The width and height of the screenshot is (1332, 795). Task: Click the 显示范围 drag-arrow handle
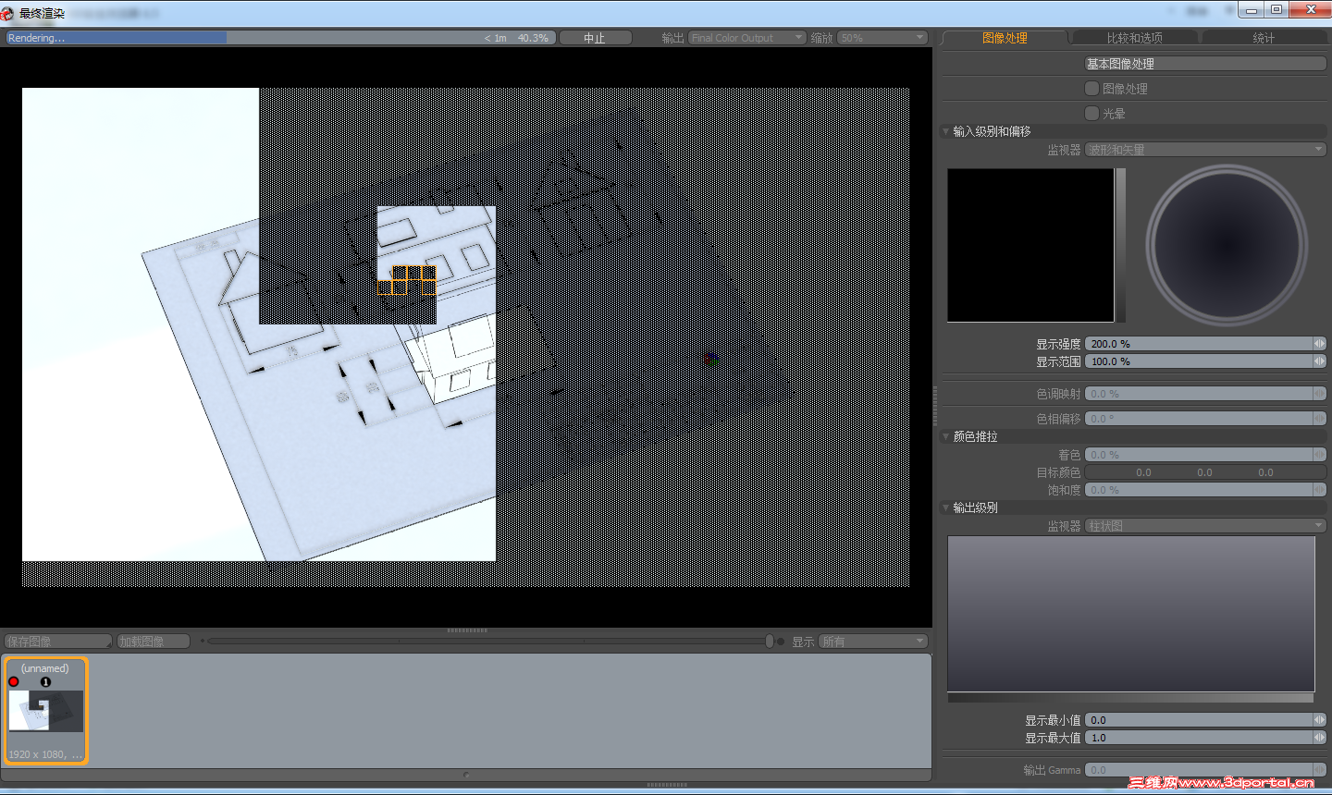click(1320, 361)
